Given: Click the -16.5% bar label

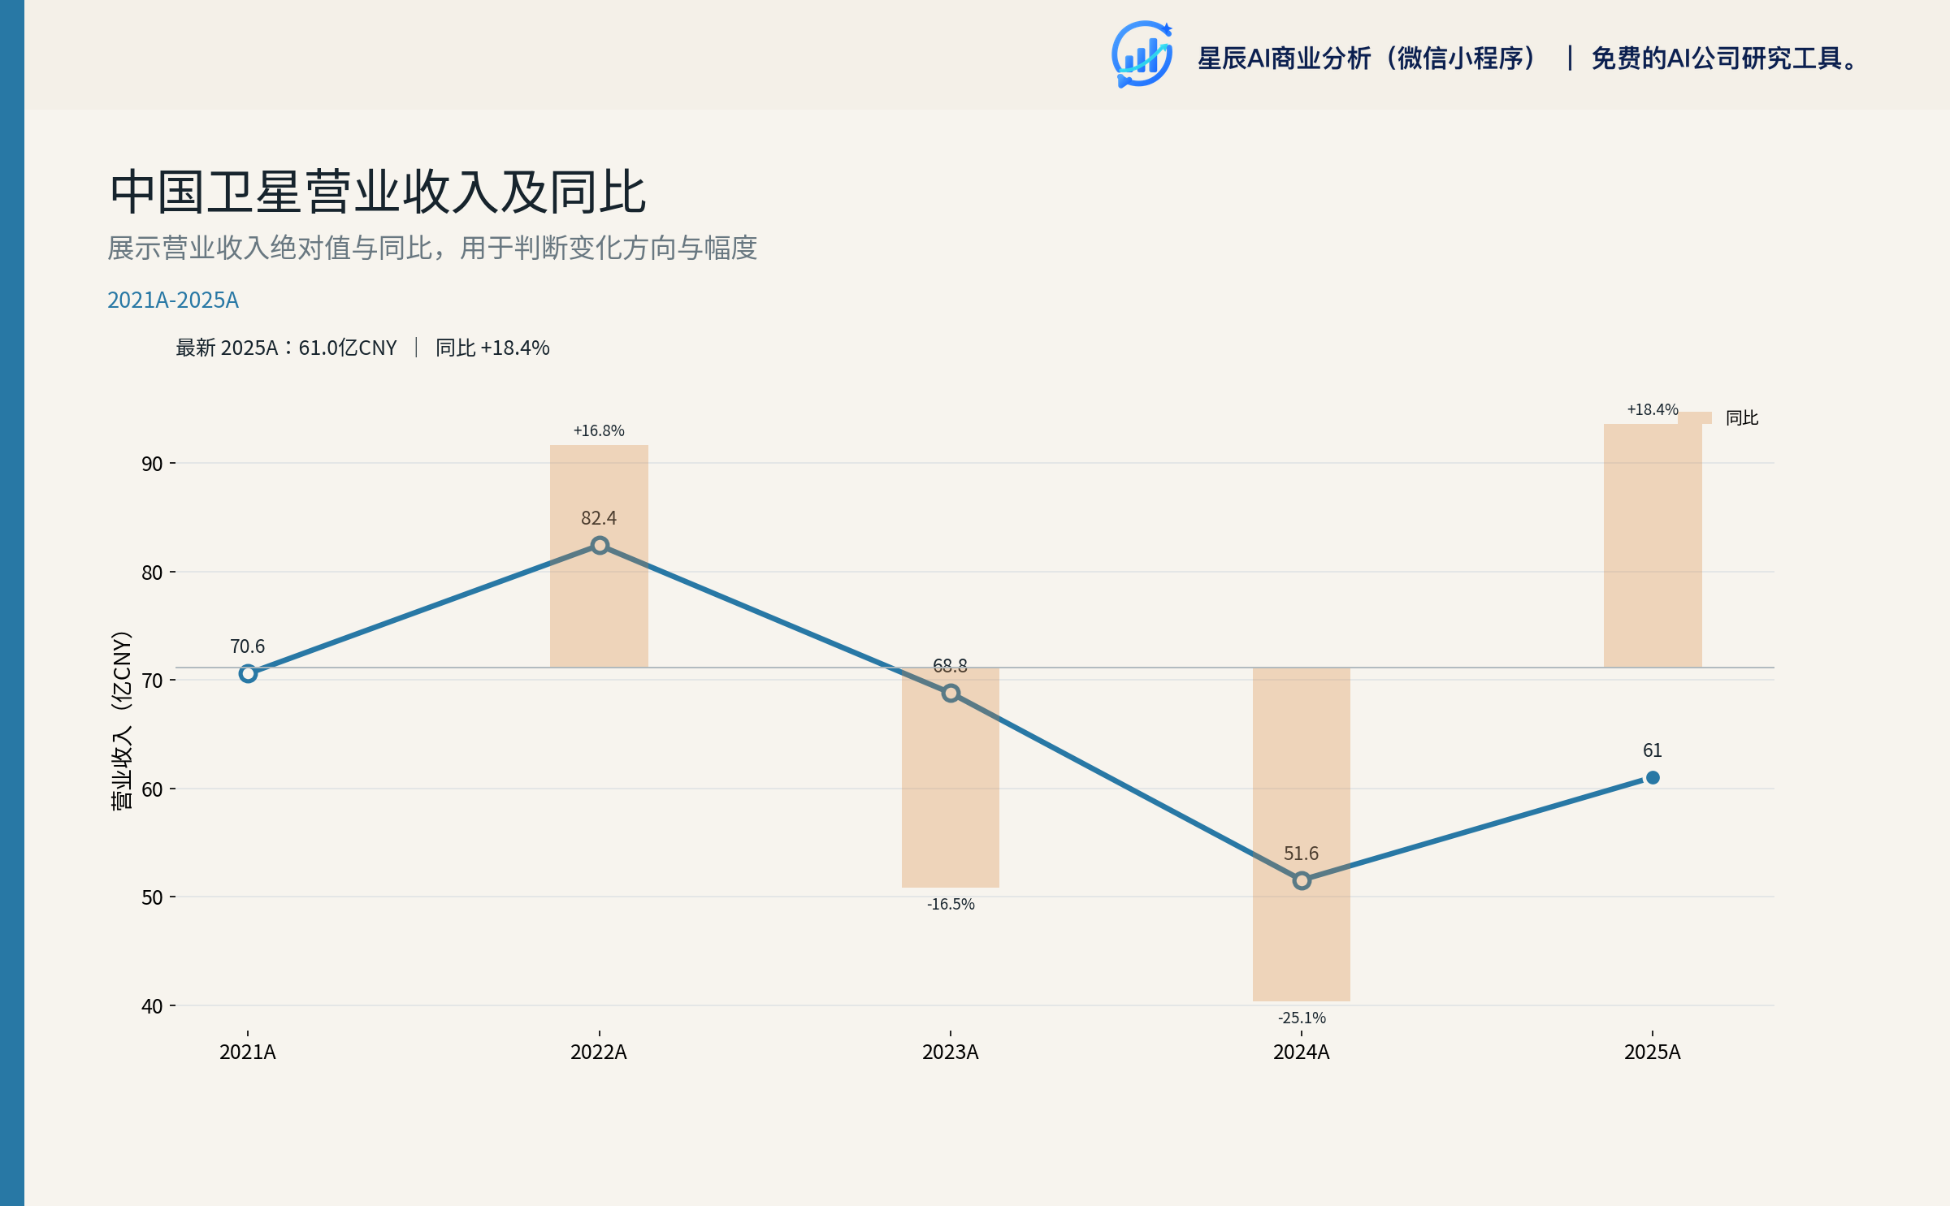Looking at the screenshot, I should pyautogui.click(x=951, y=904).
